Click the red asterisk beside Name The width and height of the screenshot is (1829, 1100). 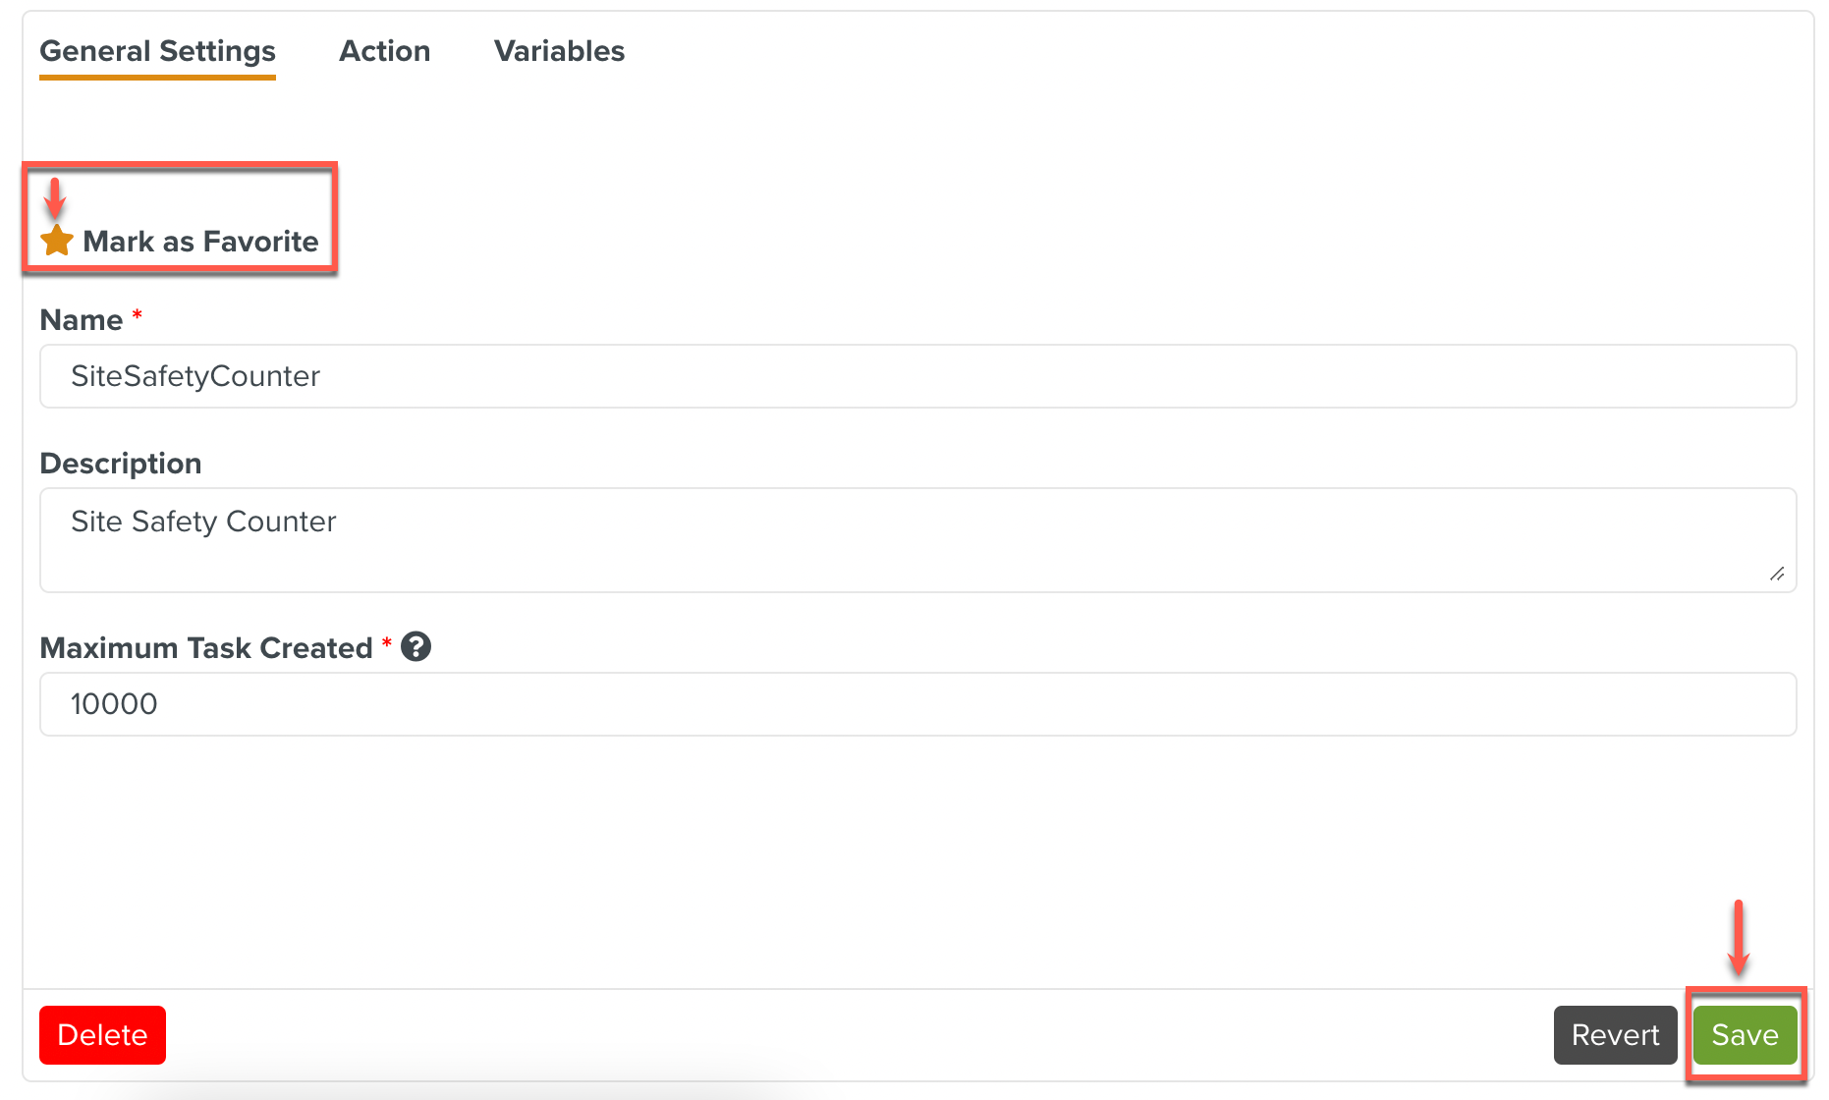(x=138, y=315)
